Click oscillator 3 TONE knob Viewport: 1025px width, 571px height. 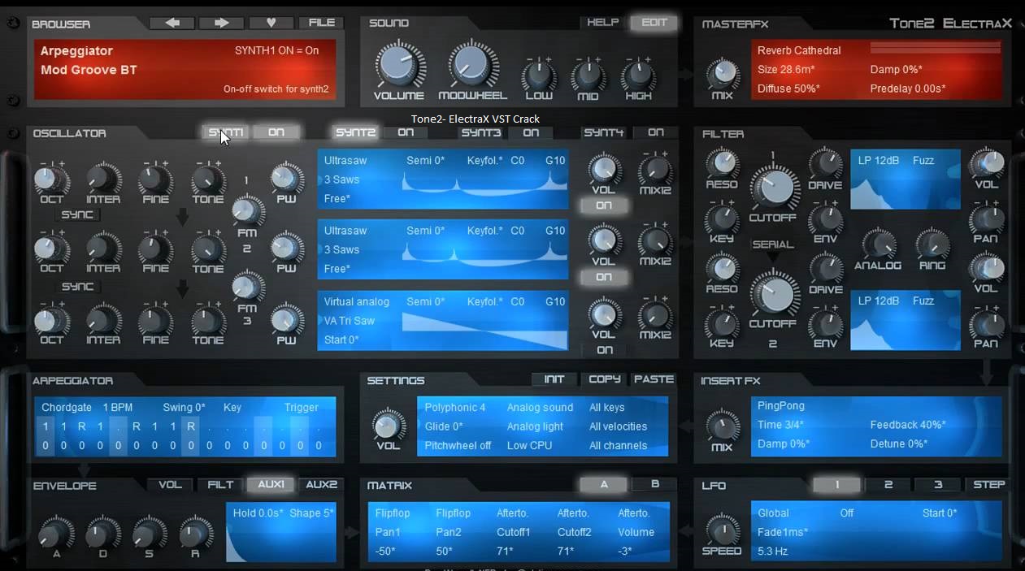coord(208,320)
